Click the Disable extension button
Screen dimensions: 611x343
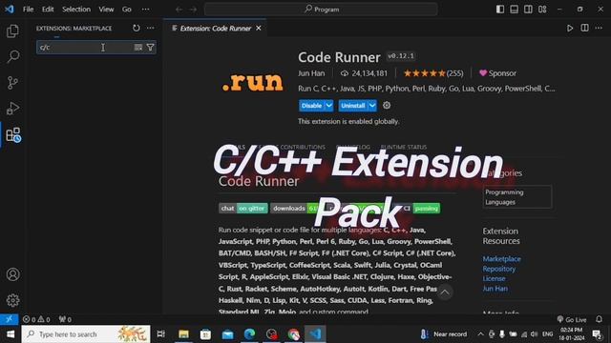pyautogui.click(x=311, y=106)
